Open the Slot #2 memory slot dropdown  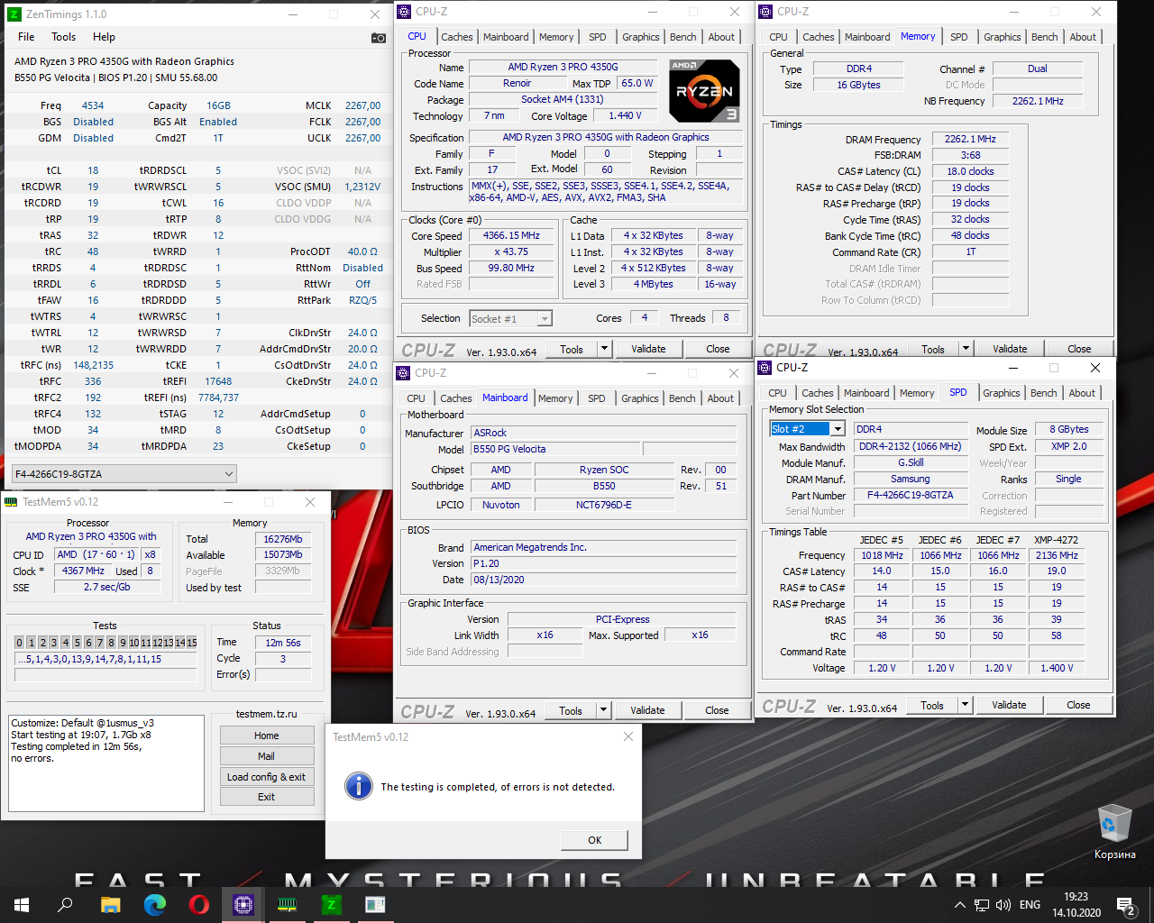pyautogui.click(x=838, y=429)
